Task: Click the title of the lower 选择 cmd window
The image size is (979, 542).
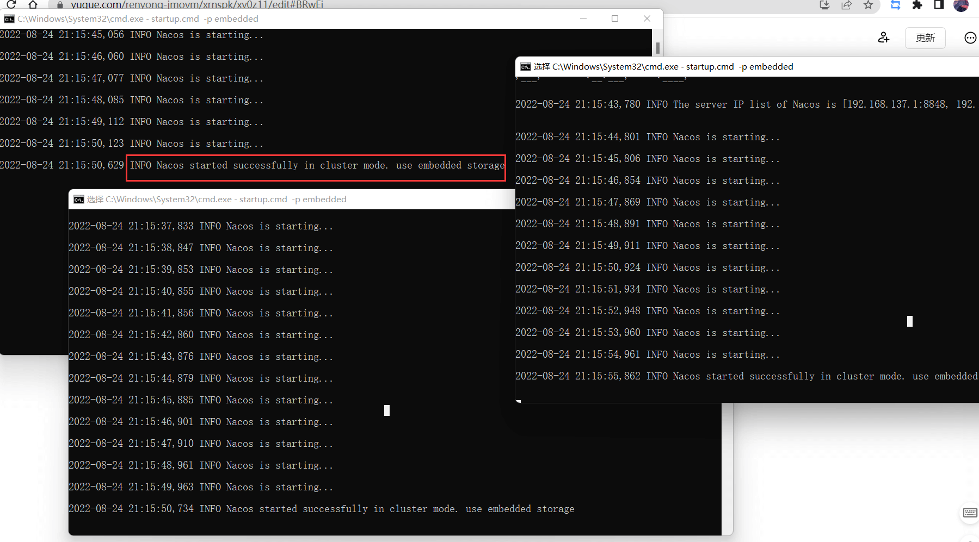Action: (217, 200)
